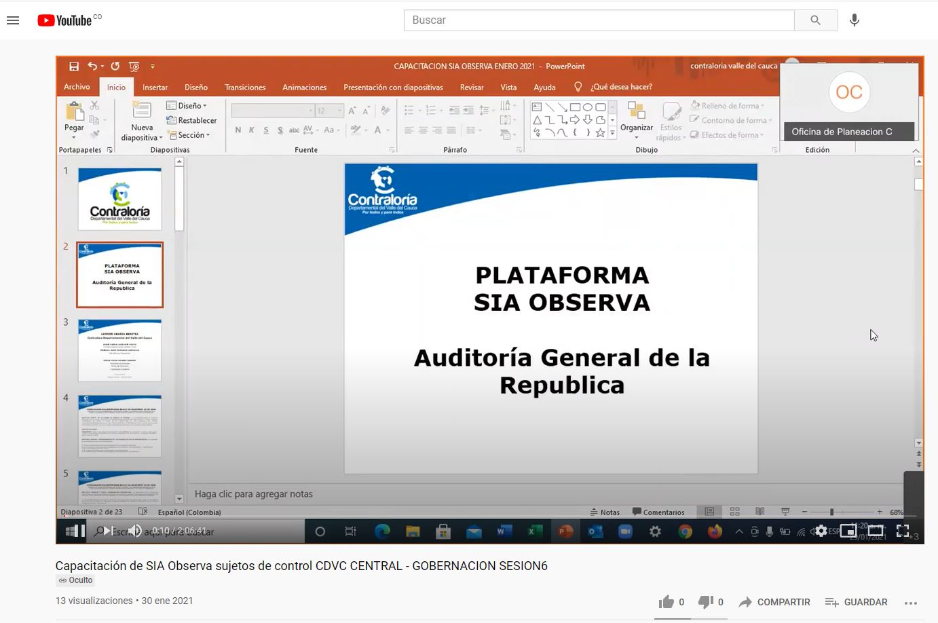Click the Restablecer icon in Diapositivas
Image resolution: width=938 pixels, height=623 pixels.
(191, 119)
